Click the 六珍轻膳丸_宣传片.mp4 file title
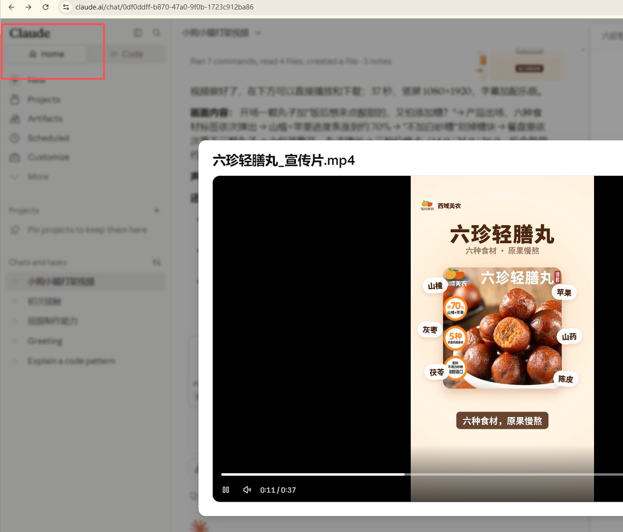Image resolution: width=623 pixels, height=532 pixels. point(283,160)
